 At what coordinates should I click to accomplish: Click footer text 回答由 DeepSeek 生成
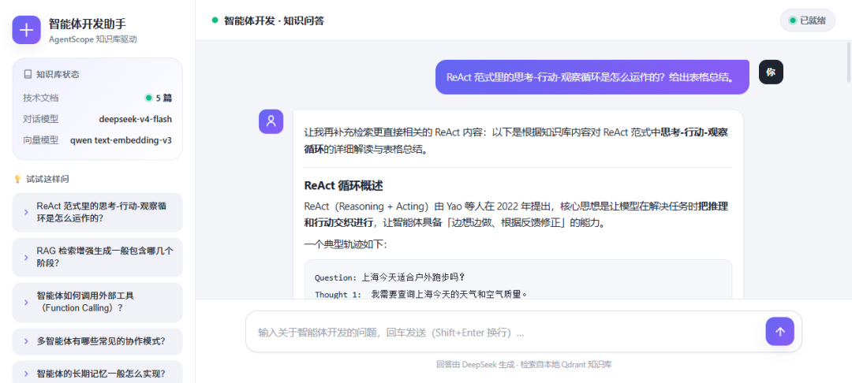(x=476, y=365)
